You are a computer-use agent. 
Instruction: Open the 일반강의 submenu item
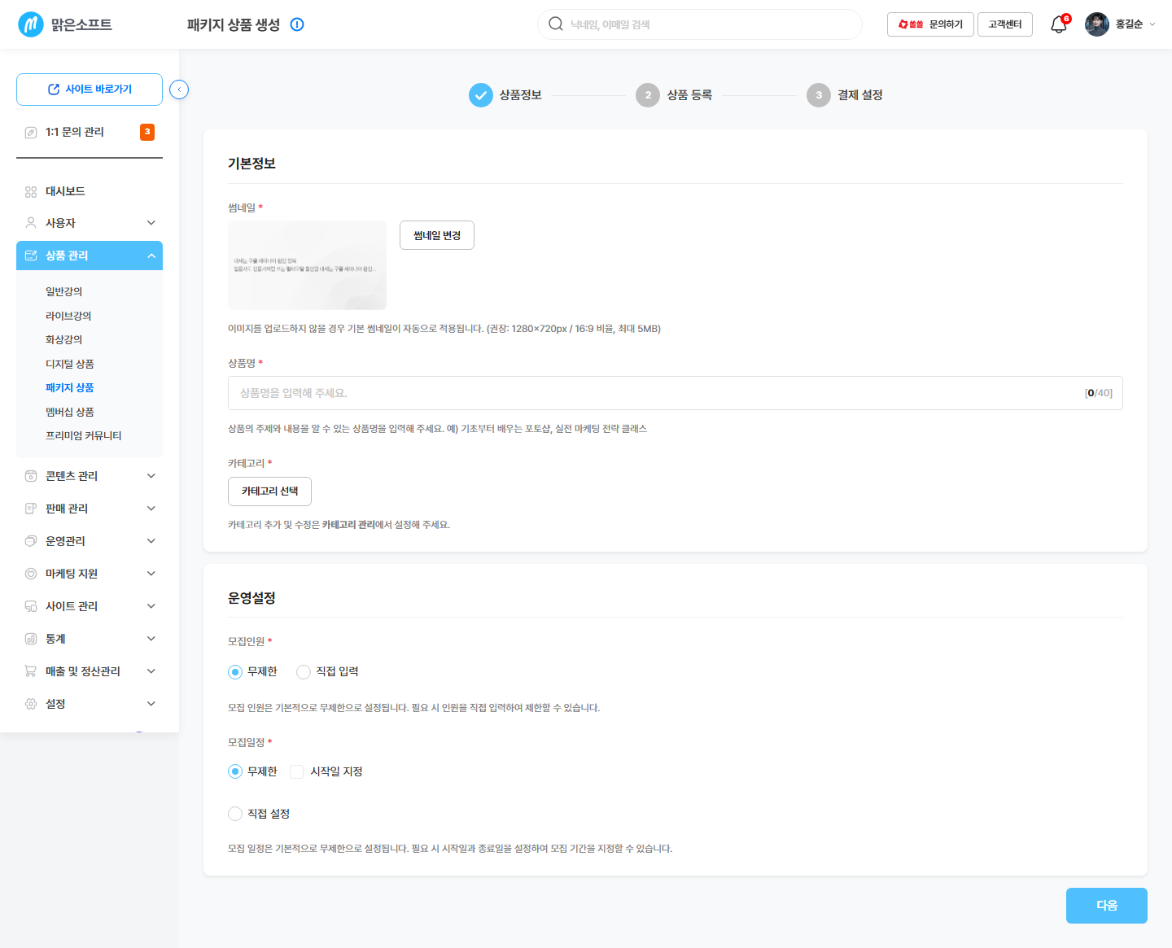pos(63,291)
